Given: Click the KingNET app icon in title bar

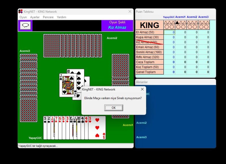Looking at the screenshot, I should (x=20, y=12).
